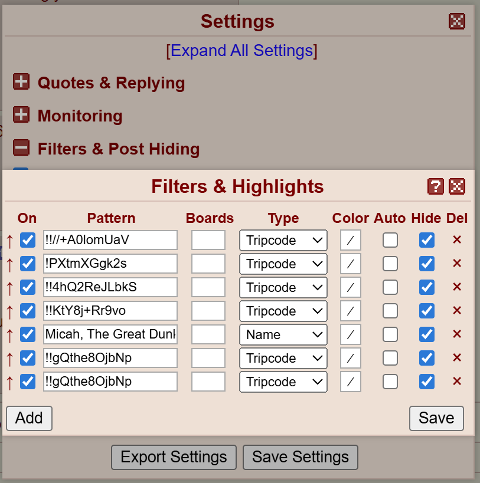Turn off Hide for the !PXtmXGgk2s filter
This screenshot has height=483, width=480.
427,264
